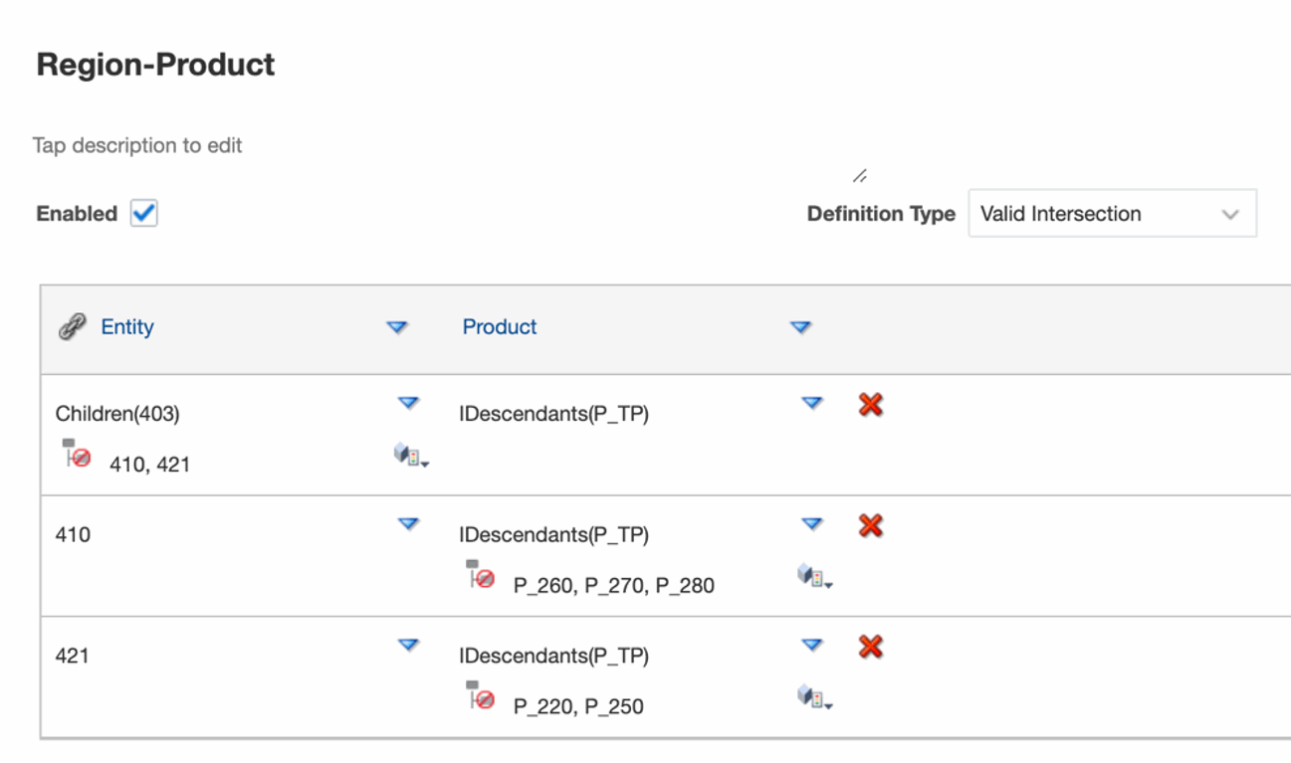Open the Definition Type dropdown
The width and height of the screenshot is (1291, 763).
[1111, 214]
